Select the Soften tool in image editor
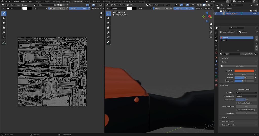This screenshot has height=136, width=259. point(4,18)
